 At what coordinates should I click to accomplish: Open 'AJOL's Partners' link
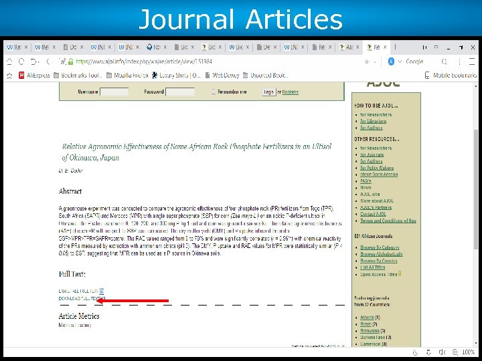click(376, 207)
